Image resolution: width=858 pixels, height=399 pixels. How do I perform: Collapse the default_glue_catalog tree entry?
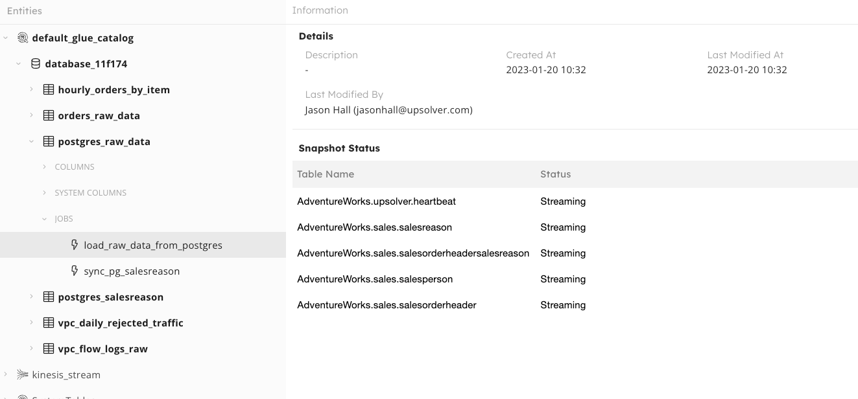[x=6, y=38]
